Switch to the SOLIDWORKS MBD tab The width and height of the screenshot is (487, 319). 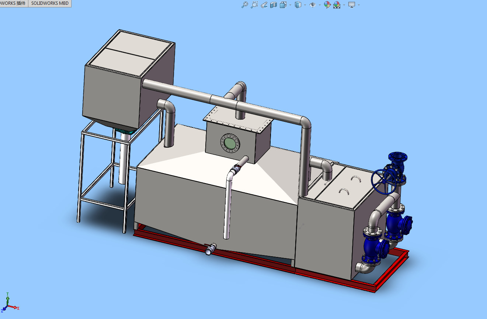point(50,3)
